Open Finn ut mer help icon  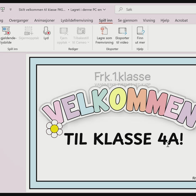(x=140, y=31)
